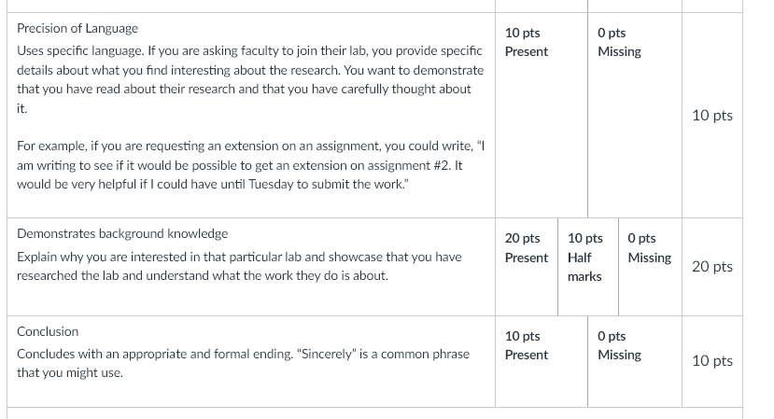774x419 pixels.
Task: Select the Demonstrates background knowledge criterion title
Action: click(122, 234)
